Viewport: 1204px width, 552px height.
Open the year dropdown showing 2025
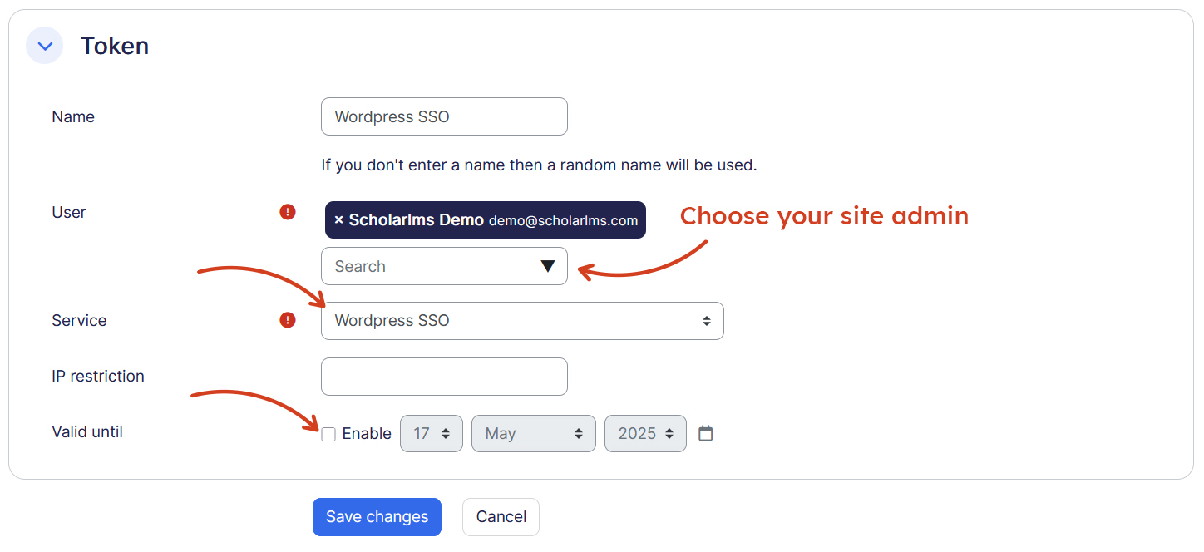[645, 433]
